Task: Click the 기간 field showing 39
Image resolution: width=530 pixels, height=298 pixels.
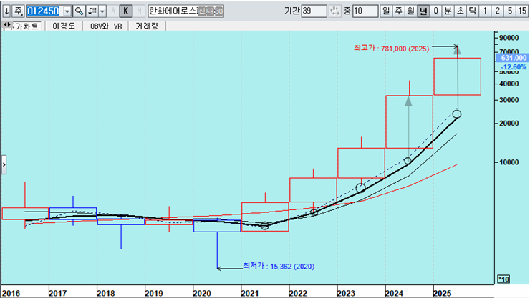Action: pos(314,11)
